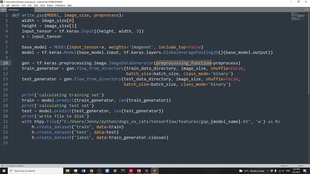This screenshot has height=174, width=310.
Task: Click line number 1 in gutter
Action: 6,15
